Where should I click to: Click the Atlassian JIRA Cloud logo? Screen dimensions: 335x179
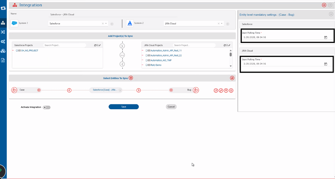coord(130,23)
